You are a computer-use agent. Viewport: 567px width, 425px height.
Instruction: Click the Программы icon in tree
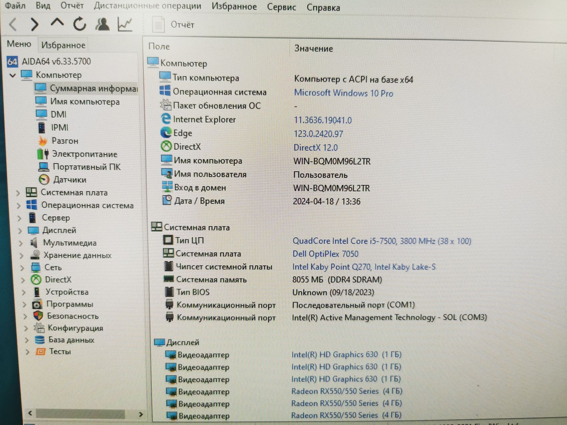coord(37,304)
